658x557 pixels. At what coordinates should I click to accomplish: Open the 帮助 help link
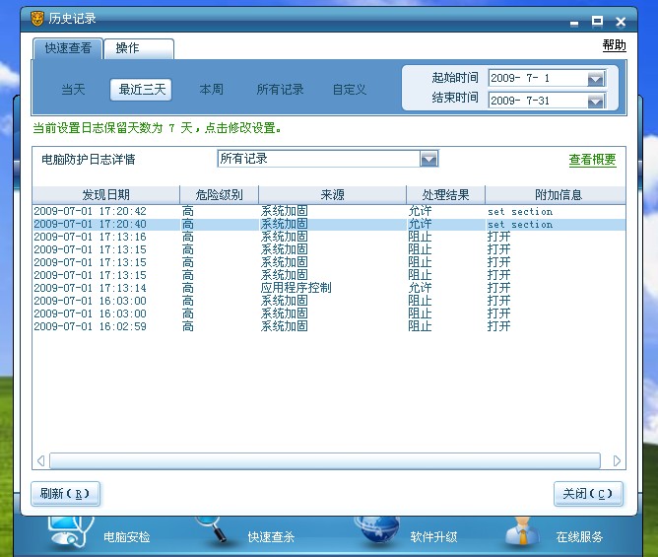pyautogui.click(x=615, y=45)
